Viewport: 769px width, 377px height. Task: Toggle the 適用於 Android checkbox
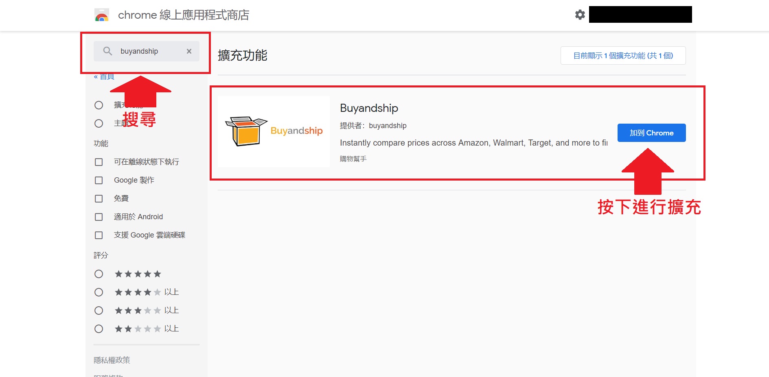click(99, 217)
